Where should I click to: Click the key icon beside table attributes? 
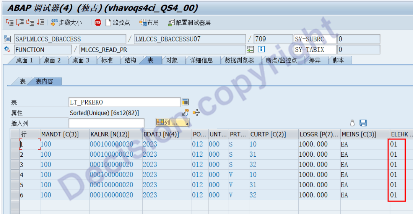click(185, 113)
